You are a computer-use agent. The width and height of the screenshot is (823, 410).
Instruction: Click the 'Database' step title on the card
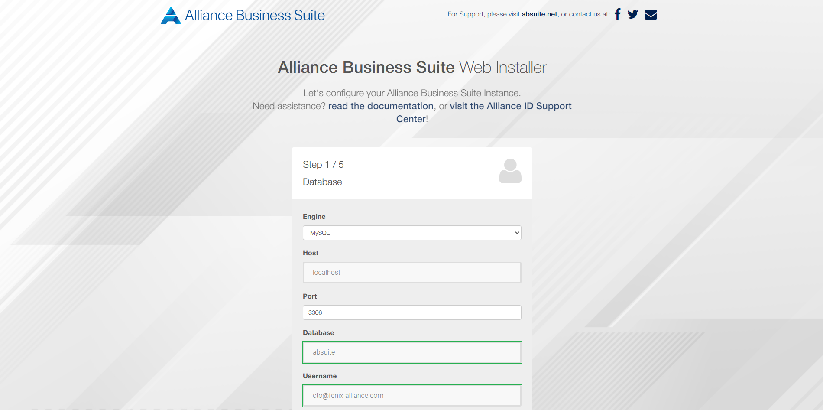322,182
